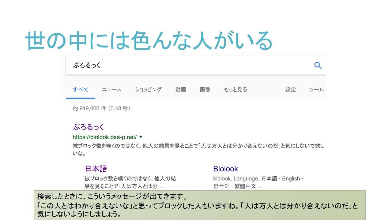This screenshot has height=220, width=392.
Task: Open the dropdown arrow next to blolook.osa-p.net
Action: [x=141, y=137]
